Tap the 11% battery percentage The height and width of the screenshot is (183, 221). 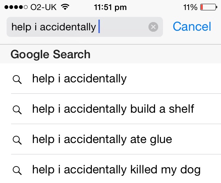tap(190, 7)
